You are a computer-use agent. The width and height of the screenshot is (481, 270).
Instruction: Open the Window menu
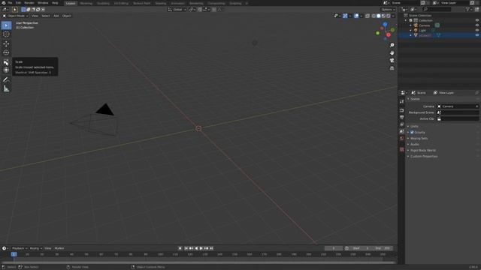tap(43, 3)
